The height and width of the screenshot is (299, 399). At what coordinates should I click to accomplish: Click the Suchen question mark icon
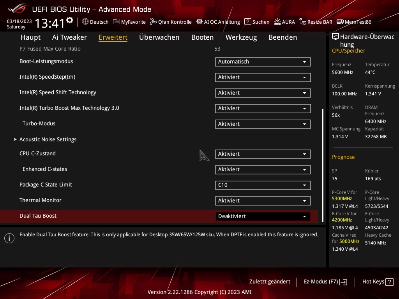(247, 22)
